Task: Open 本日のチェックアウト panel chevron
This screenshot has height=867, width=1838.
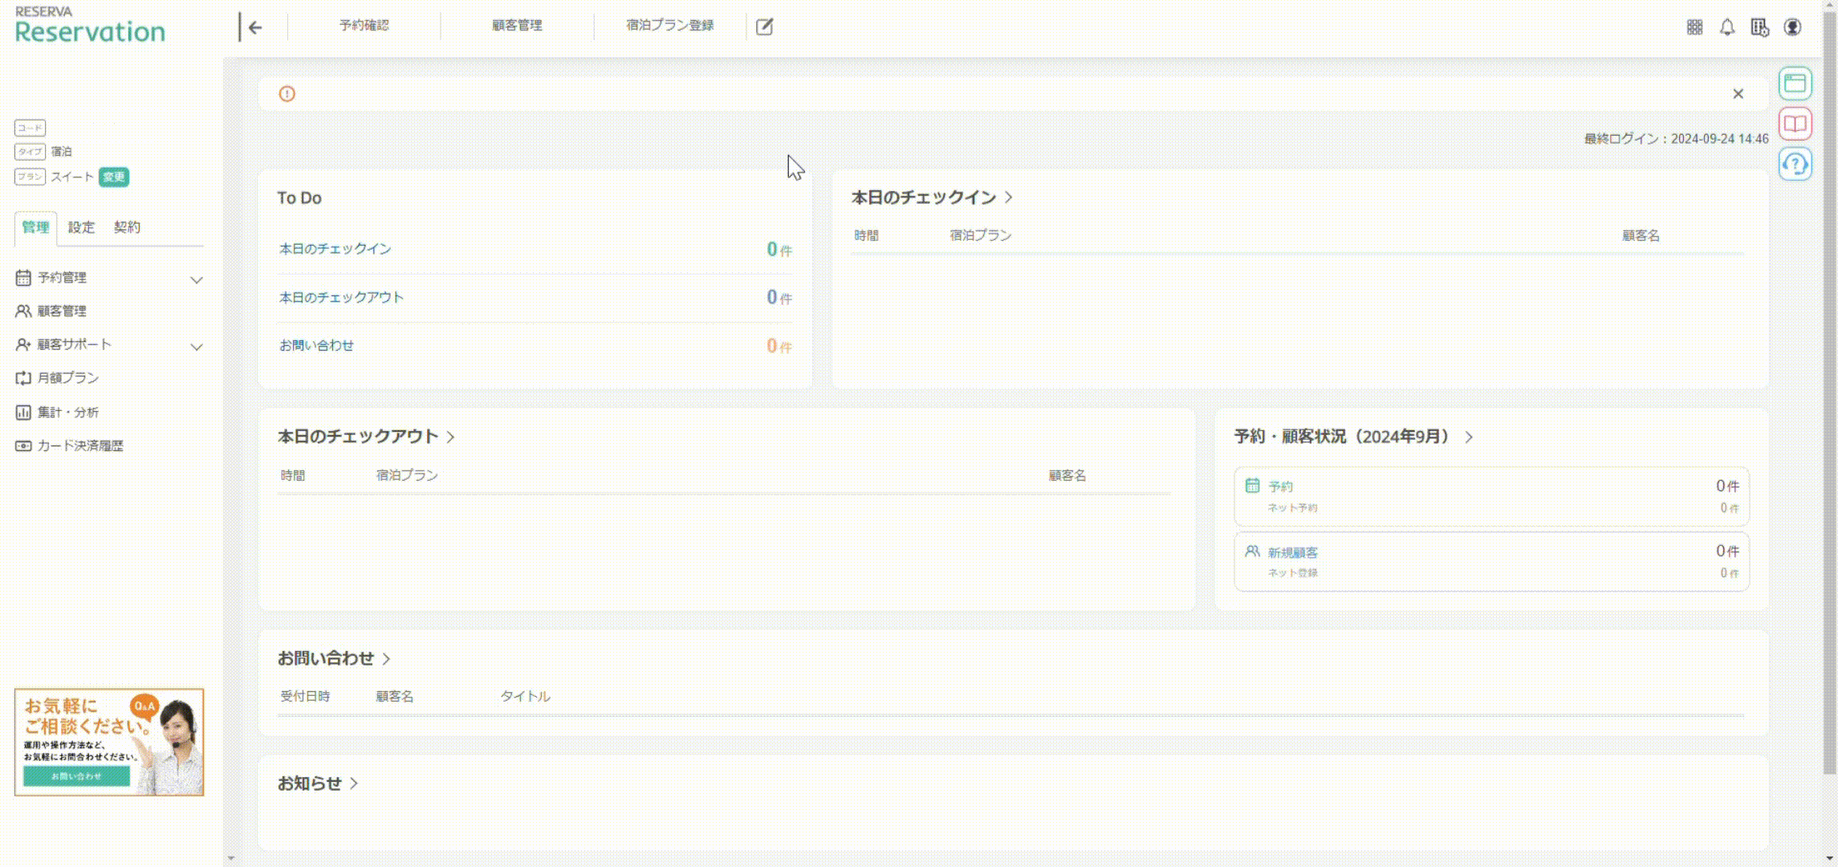Action: [450, 437]
